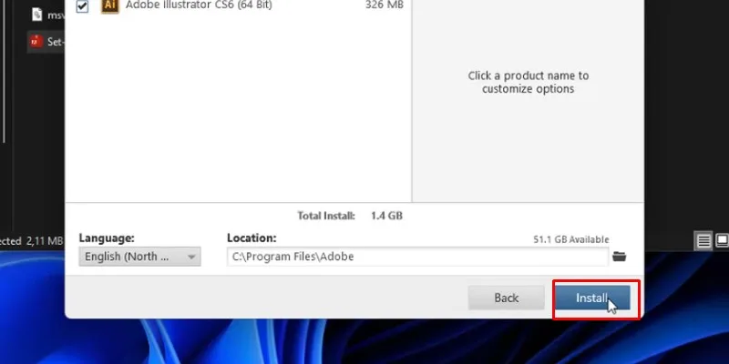Viewport: 729px width, 364px height.
Task: Switch Explorer to large thumbnails view icon
Action: tap(722, 240)
